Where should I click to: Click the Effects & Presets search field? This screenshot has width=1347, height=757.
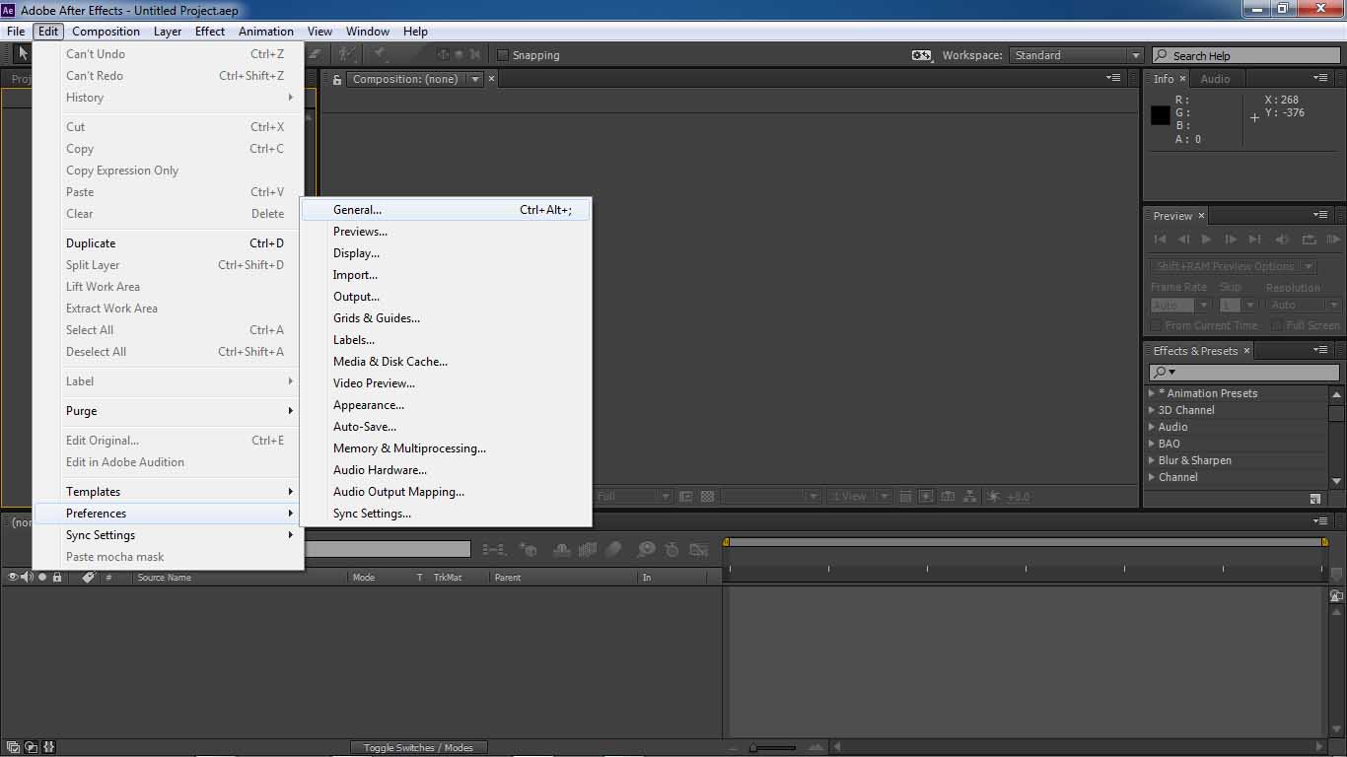pos(1244,372)
